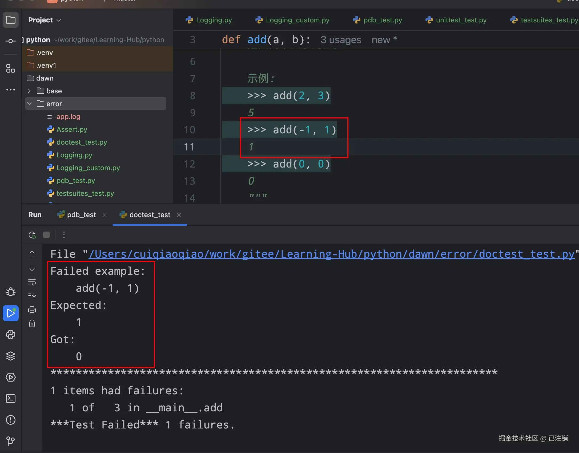Toggle soft-wrap in run console
The image size is (579, 453).
[x=32, y=282]
